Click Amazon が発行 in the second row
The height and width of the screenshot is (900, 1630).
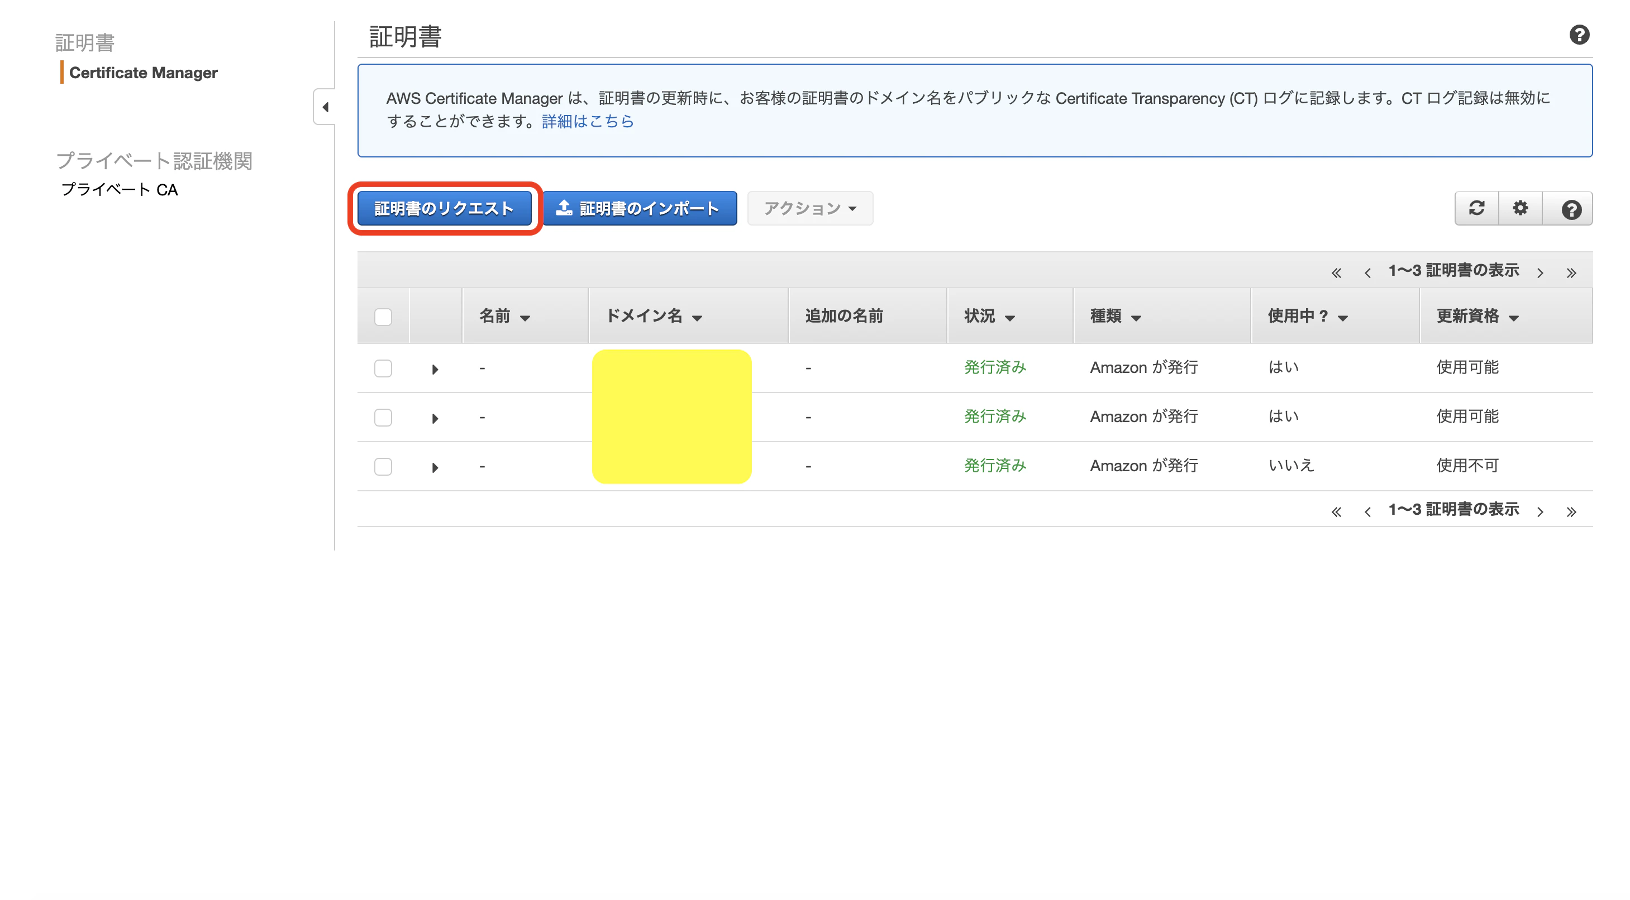click(1143, 417)
